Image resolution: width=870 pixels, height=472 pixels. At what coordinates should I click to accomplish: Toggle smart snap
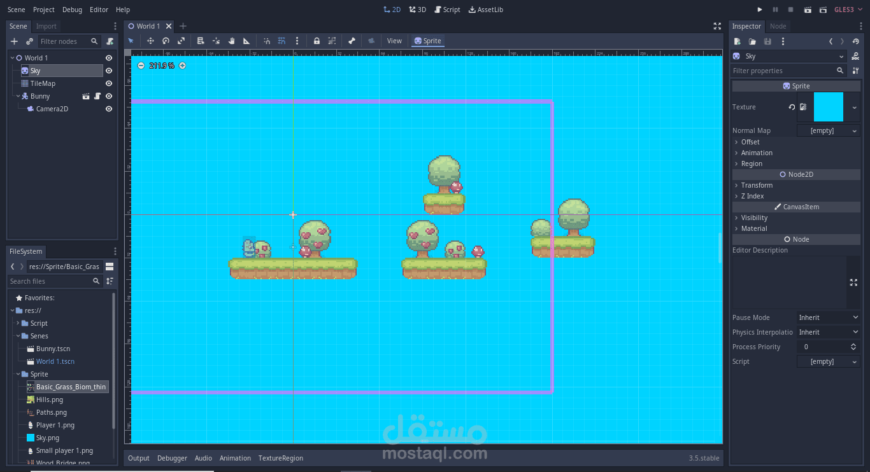tap(266, 41)
